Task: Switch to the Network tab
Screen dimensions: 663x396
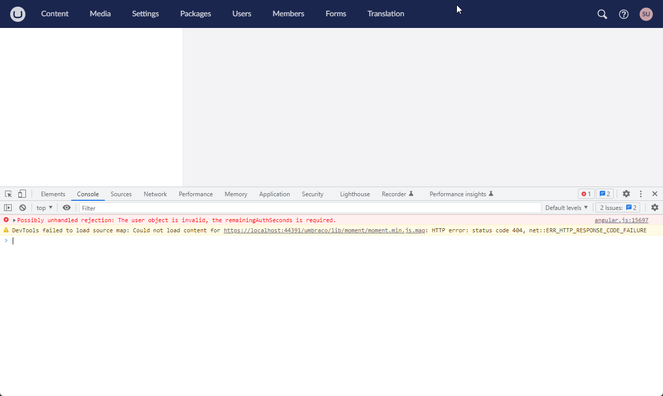Action: pos(155,194)
